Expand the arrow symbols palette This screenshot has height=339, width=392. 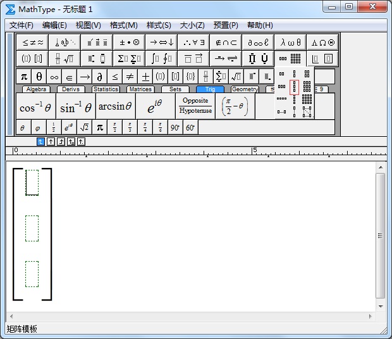click(x=161, y=42)
